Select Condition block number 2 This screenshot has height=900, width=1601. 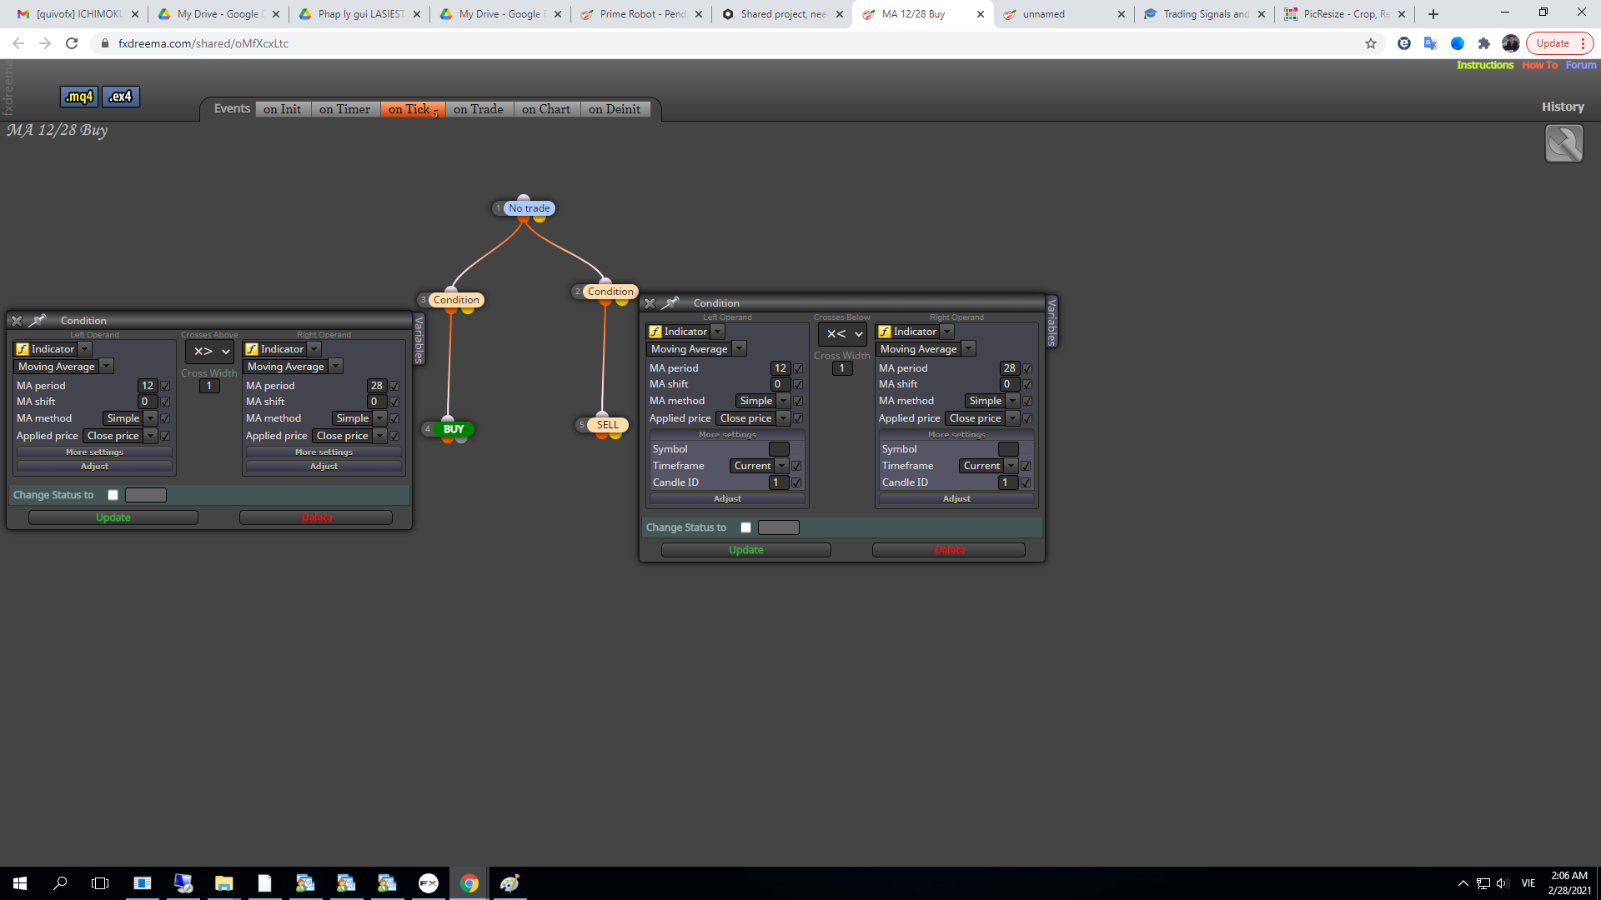click(610, 292)
